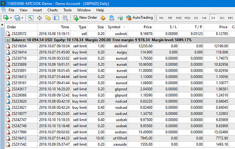
Task: Click the order icon for 25242749
Action: (8, 126)
